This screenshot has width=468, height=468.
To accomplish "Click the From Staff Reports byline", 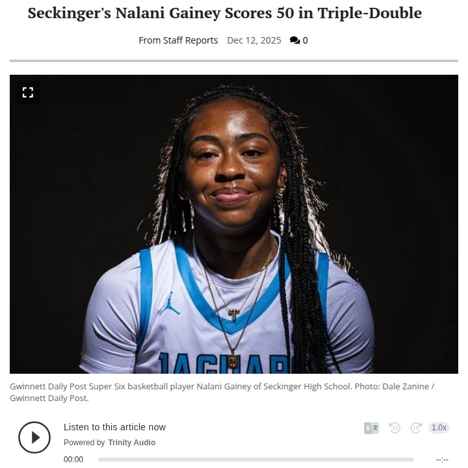I will pos(178,40).
